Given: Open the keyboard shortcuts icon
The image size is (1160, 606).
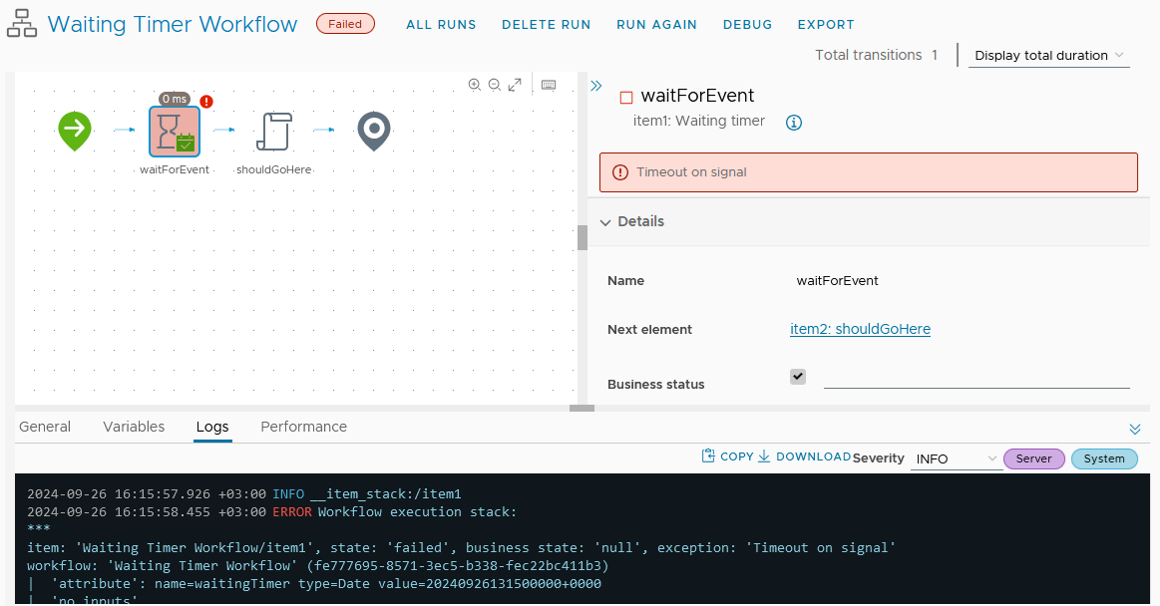Looking at the screenshot, I should (549, 85).
